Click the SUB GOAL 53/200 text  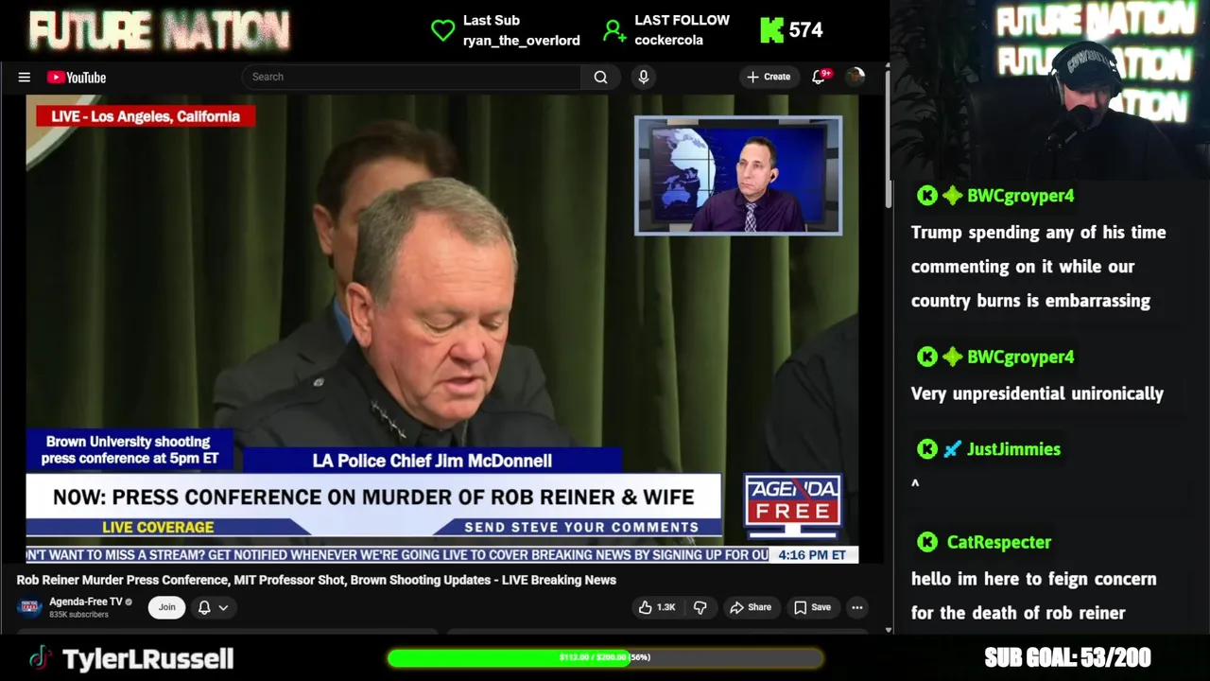click(x=1067, y=657)
